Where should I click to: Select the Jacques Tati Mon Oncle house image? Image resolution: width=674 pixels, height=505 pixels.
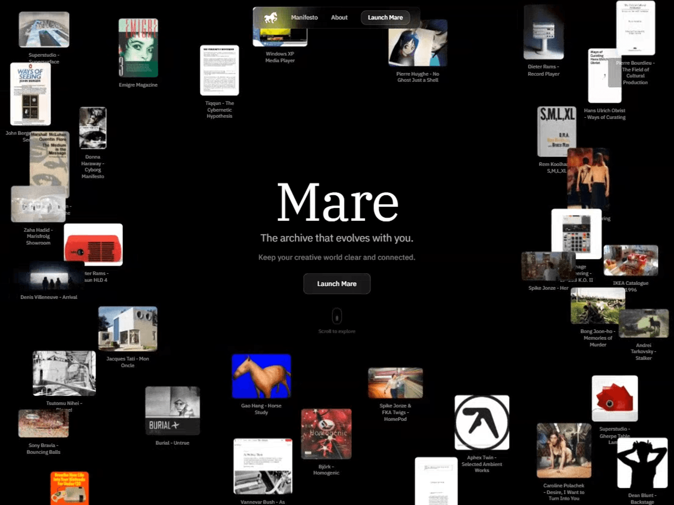(x=128, y=329)
